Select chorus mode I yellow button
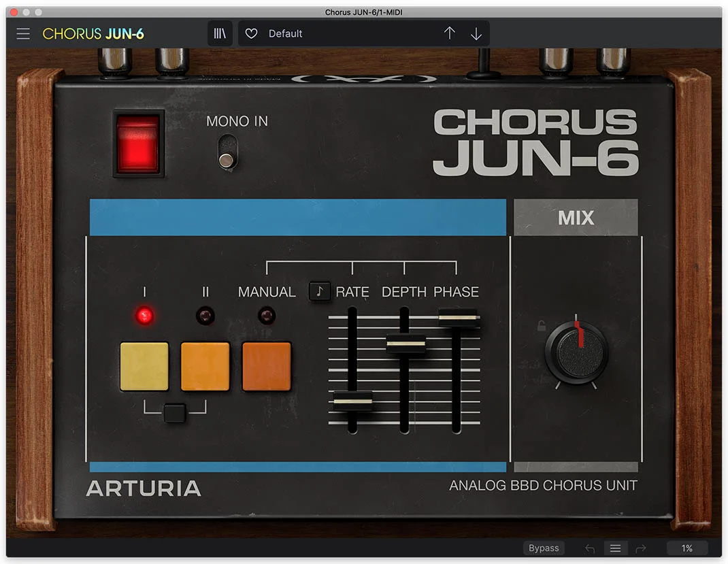The height and width of the screenshot is (564, 728). (x=144, y=365)
